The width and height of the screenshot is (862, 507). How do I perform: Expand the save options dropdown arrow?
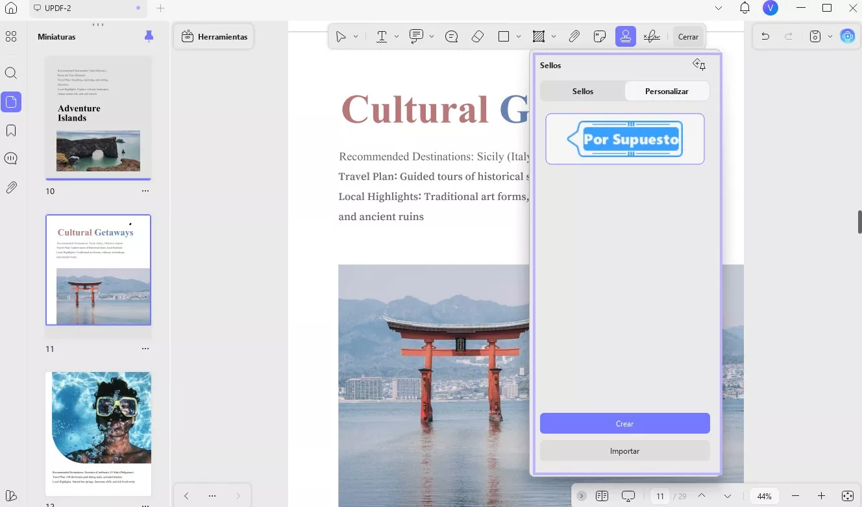click(830, 37)
